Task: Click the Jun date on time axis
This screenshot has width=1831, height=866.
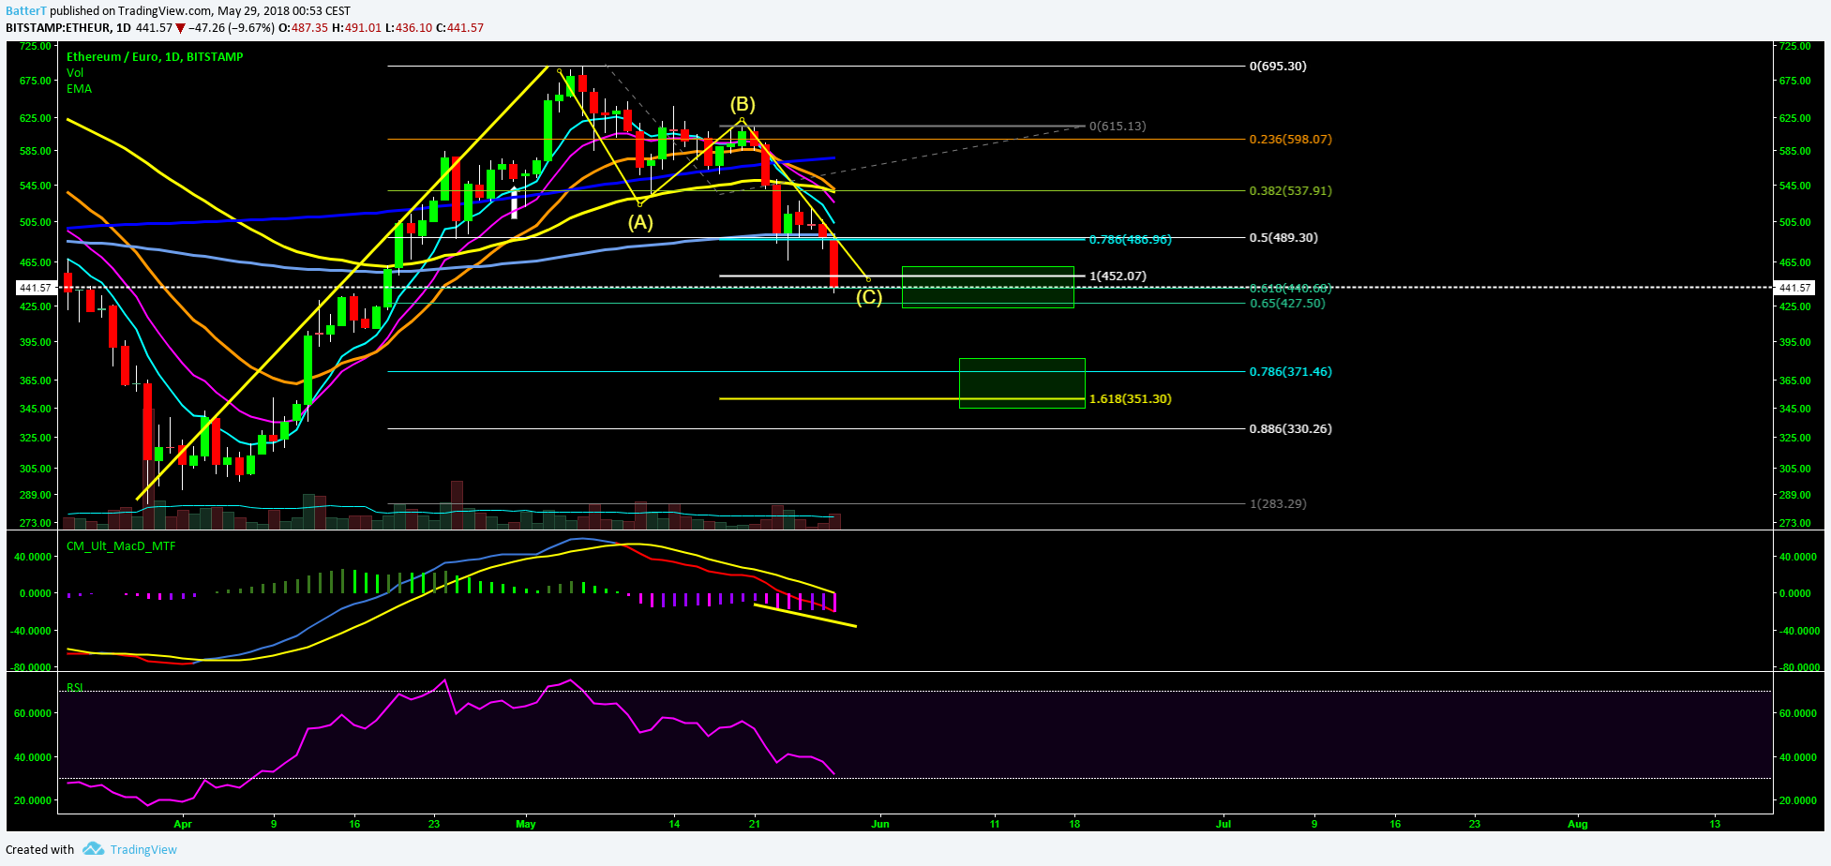Action: tap(879, 825)
